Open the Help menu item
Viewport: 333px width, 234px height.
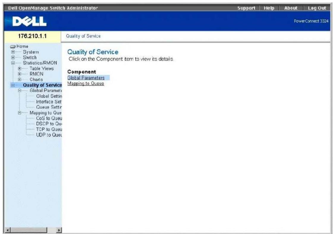pos(269,8)
